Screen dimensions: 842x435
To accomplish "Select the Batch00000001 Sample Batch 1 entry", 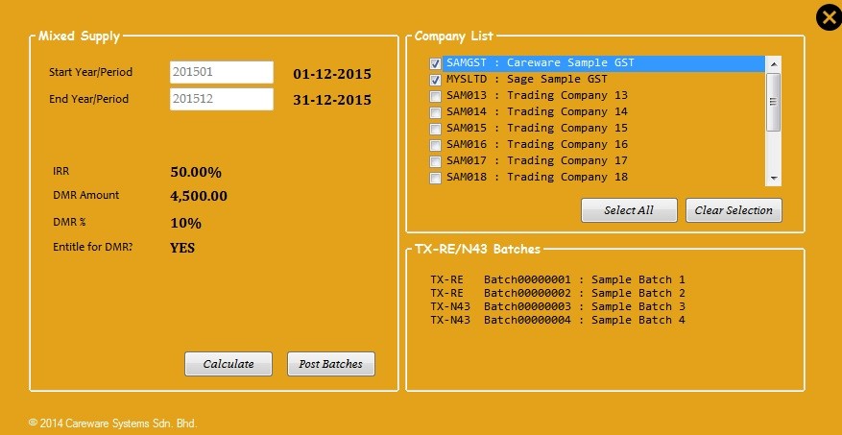I will [x=558, y=279].
